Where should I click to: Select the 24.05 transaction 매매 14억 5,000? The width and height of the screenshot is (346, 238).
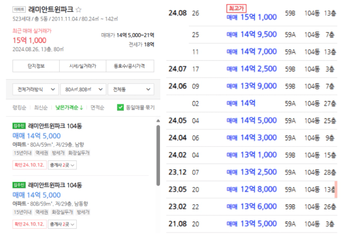pos(252,121)
